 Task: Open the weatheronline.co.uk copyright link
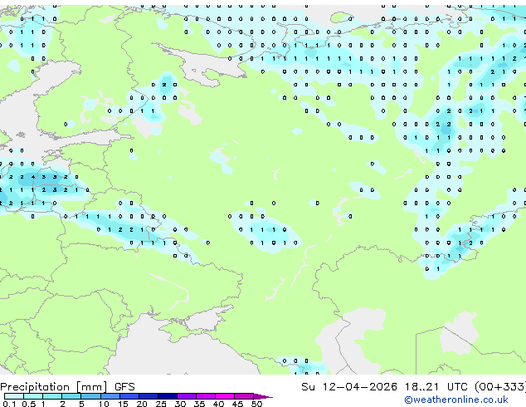click(456, 400)
